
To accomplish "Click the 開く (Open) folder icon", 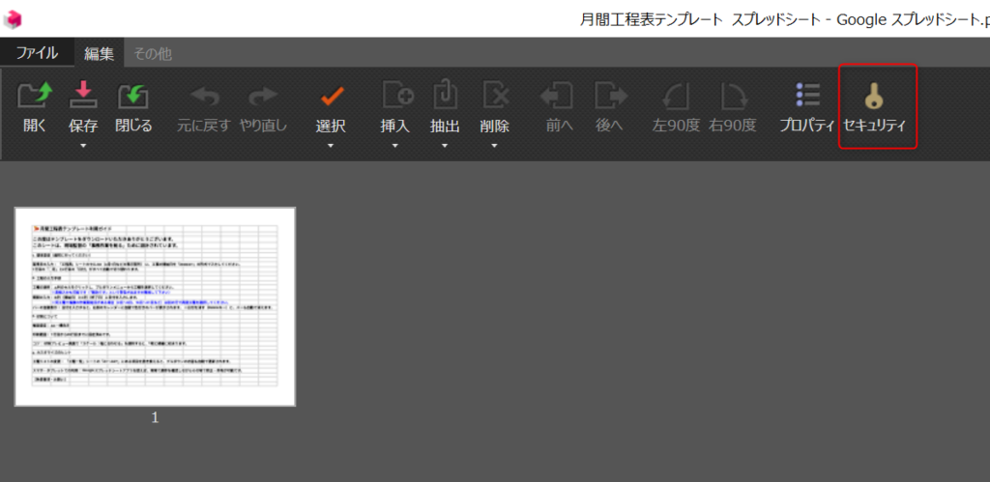I will coord(35,97).
